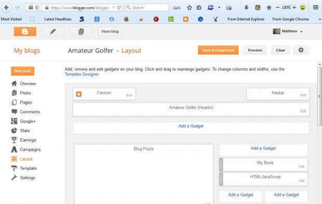This screenshot has height=204, width=322.
Task: Expand the address bar history dropdown arrow
Action: point(114,8)
